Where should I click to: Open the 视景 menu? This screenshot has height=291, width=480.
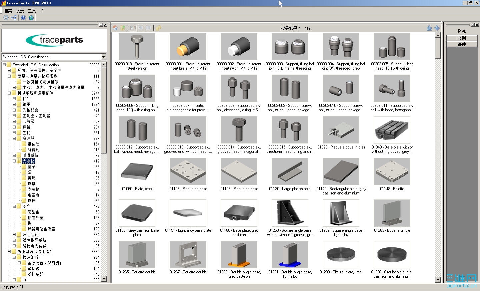click(x=20, y=11)
